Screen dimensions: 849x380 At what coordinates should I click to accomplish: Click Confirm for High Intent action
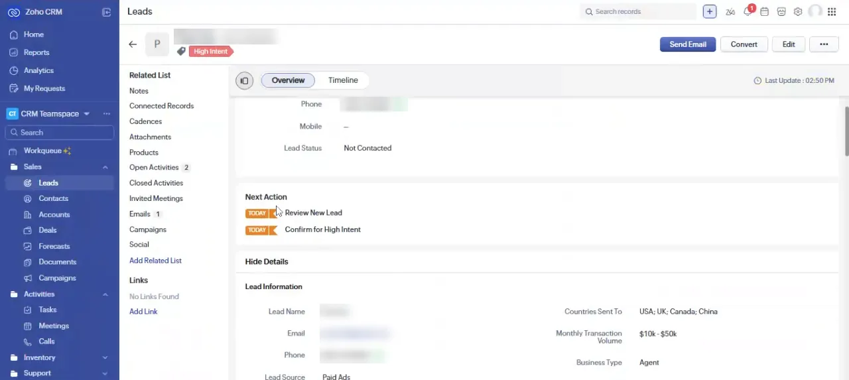322,229
